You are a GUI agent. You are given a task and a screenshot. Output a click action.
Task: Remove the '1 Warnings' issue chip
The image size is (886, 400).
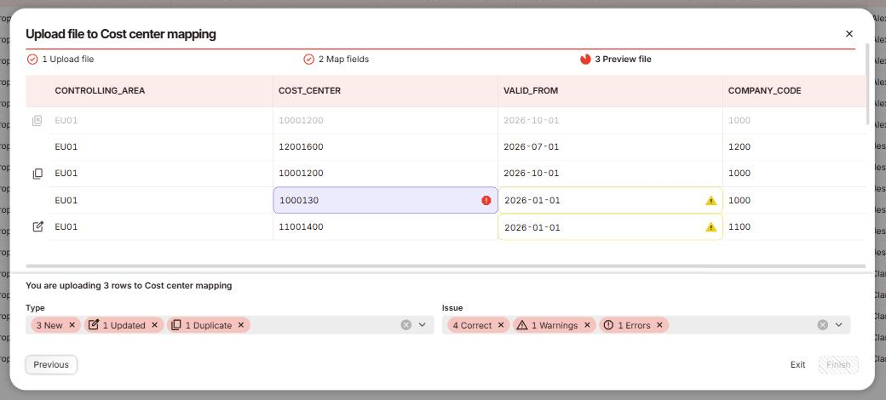587,325
